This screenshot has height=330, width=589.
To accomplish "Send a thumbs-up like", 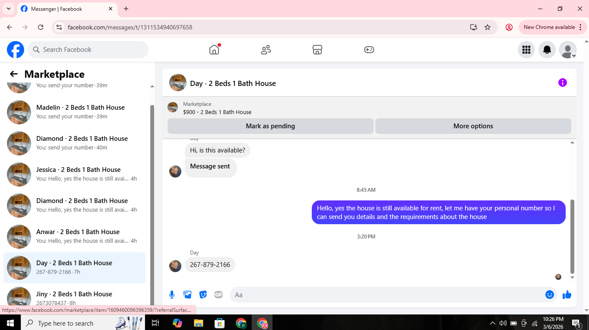I will pyautogui.click(x=567, y=295).
